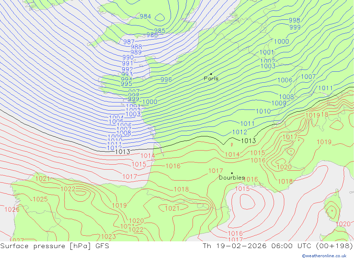This screenshot has width=354, height=259.
Task: Click the 1012 blue label in central France
Action: point(240,132)
